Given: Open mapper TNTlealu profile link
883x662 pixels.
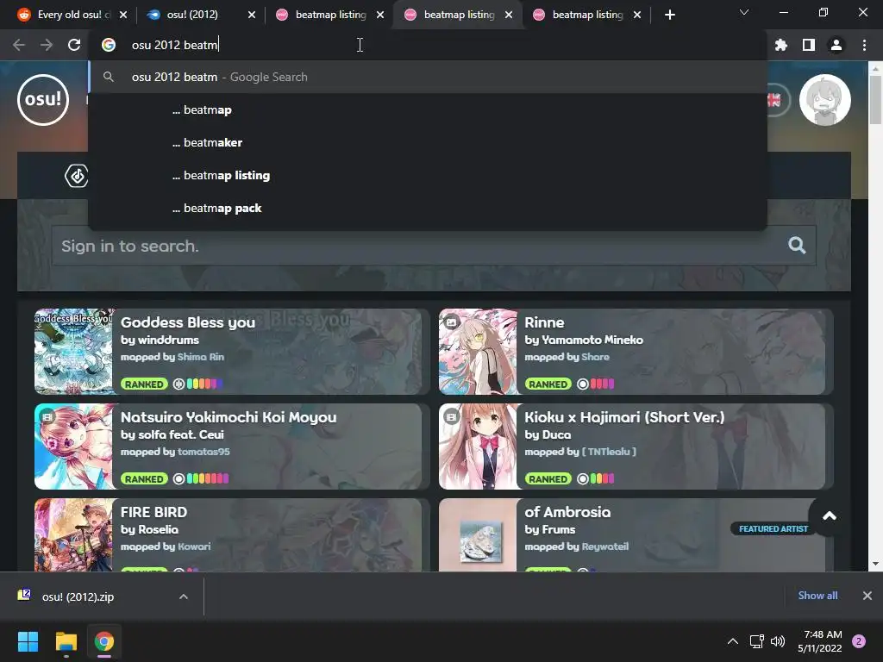Looking at the screenshot, I should pos(609,452).
